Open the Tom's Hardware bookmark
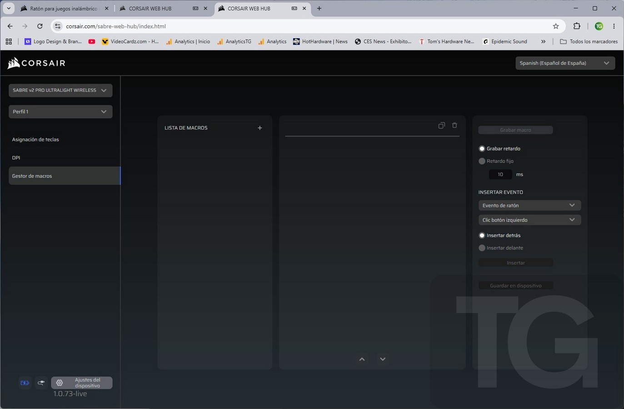The image size is (624, 409). pos(446,41)
